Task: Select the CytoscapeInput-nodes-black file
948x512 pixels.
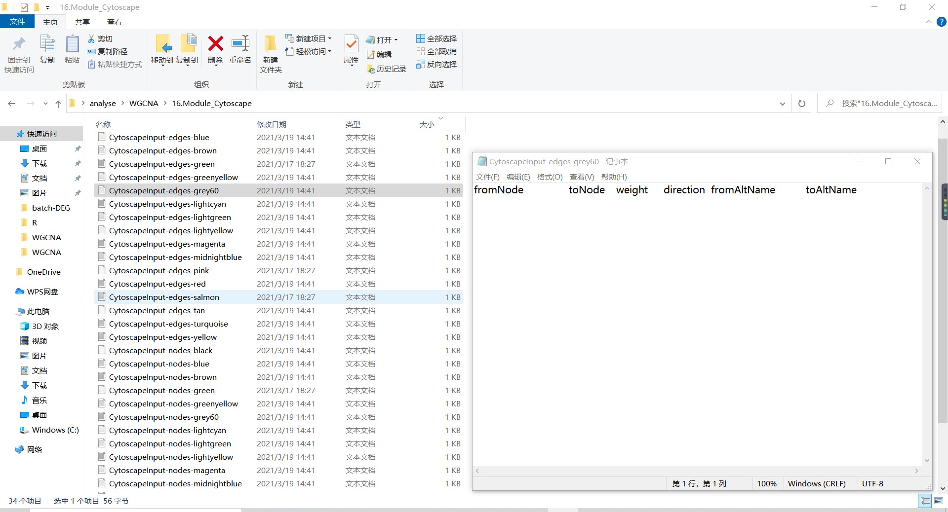Action: coord(278,350)
